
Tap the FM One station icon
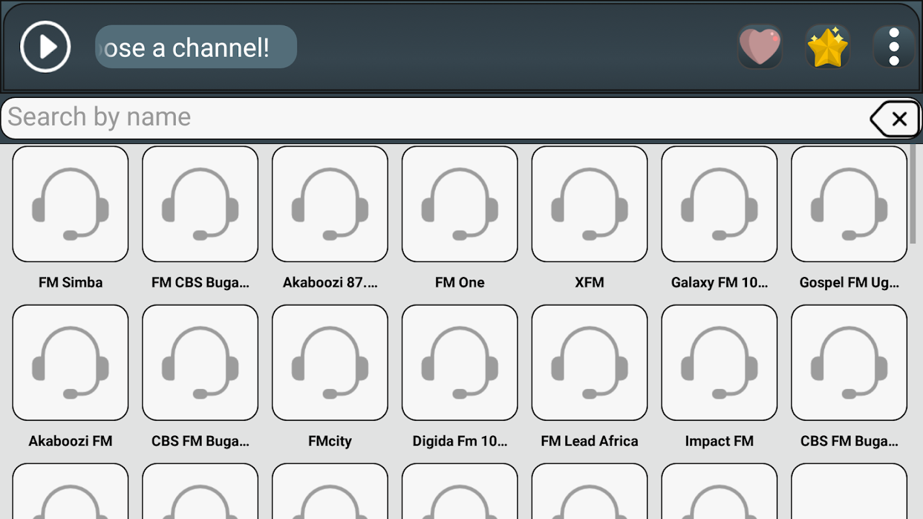click(x=460, y=204)
